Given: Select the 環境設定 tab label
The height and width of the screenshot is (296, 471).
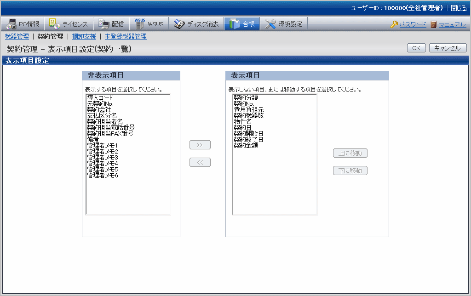Looking at the screenshot, I should [290, 24].
